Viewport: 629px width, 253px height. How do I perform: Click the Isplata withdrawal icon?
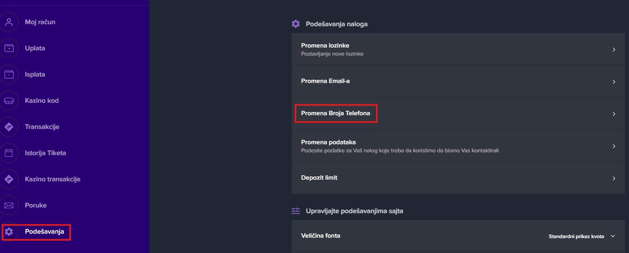pyautogui.click(x=9, y=75)
